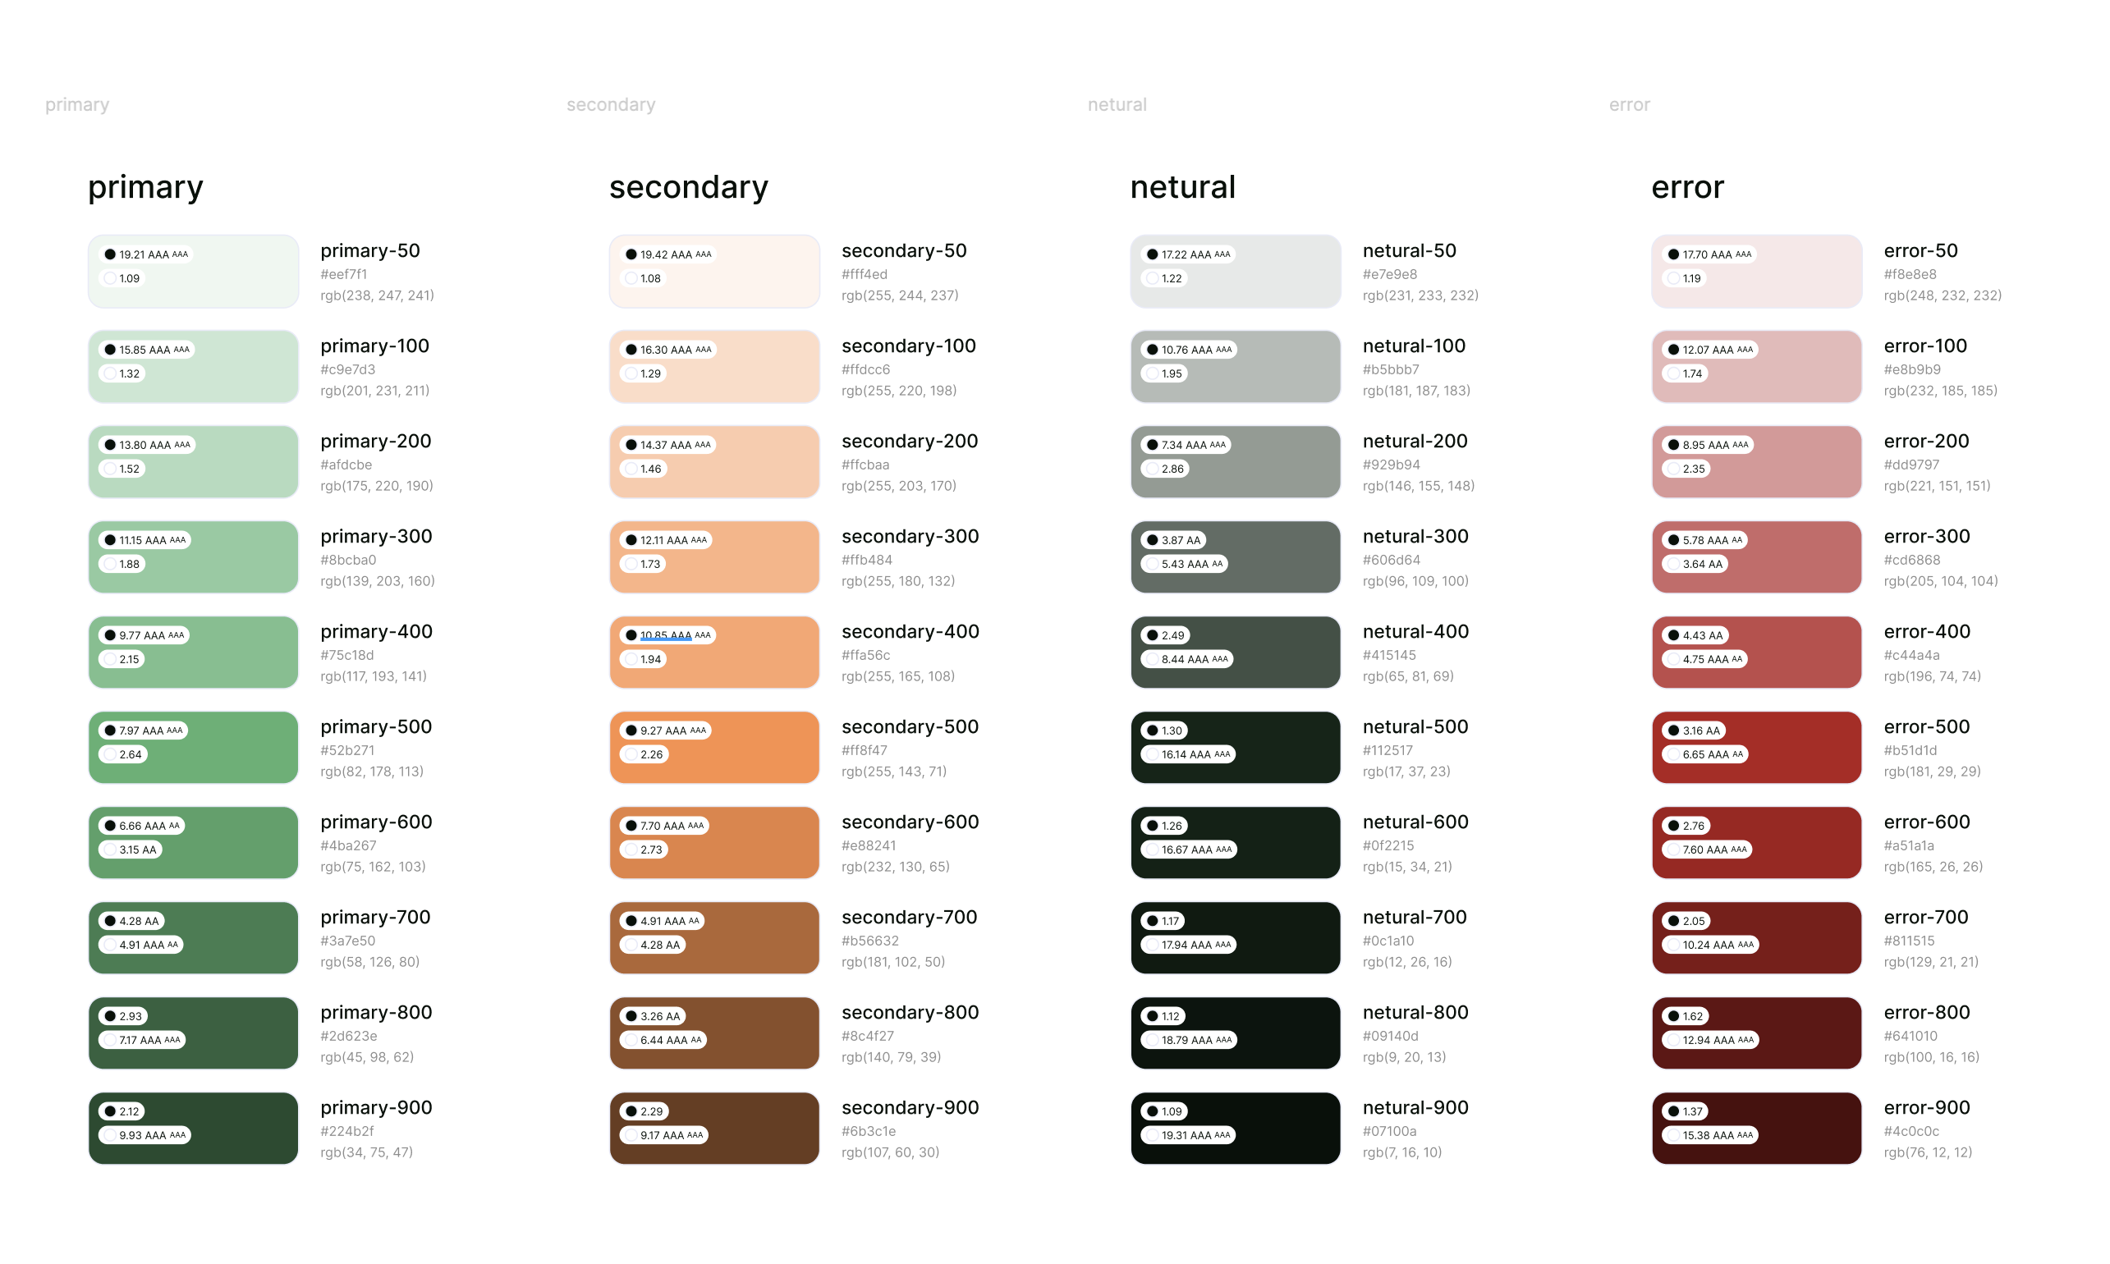This screenshot has height=1264, width=2110.
Task: Select the error-300 name label
Action: pos(1926,537)
